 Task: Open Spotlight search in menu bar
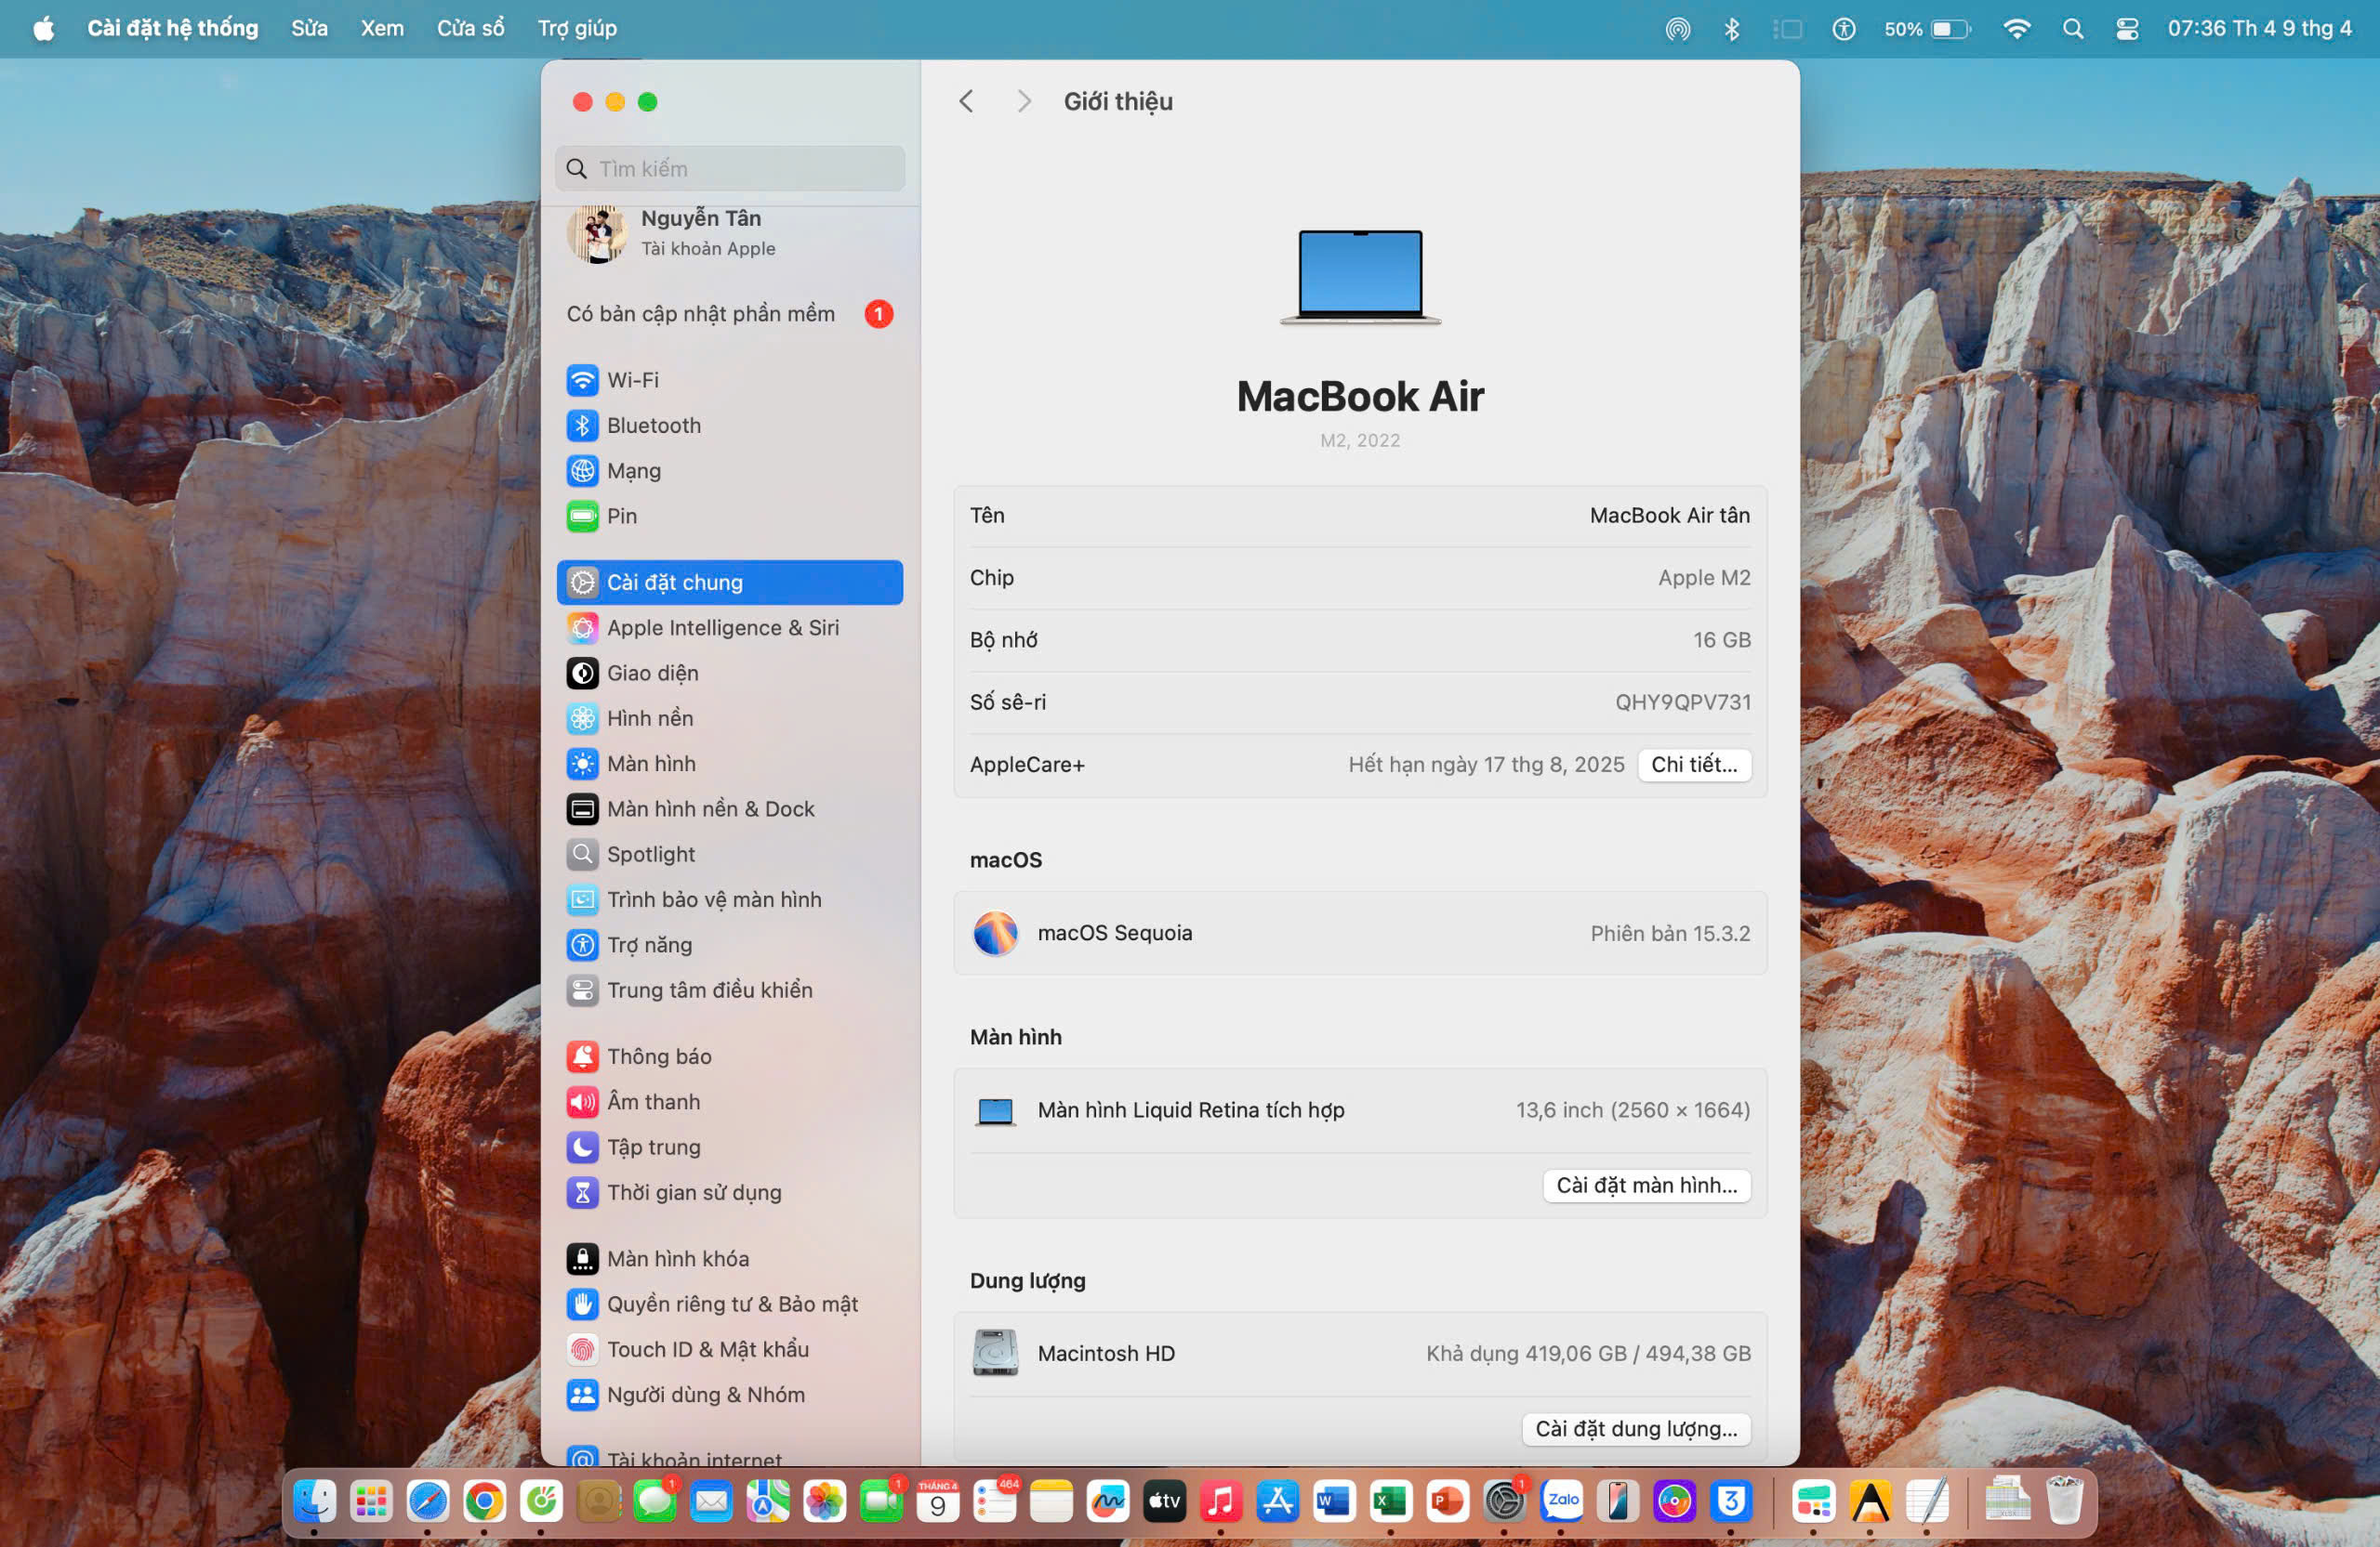(x=2072, y=28)
